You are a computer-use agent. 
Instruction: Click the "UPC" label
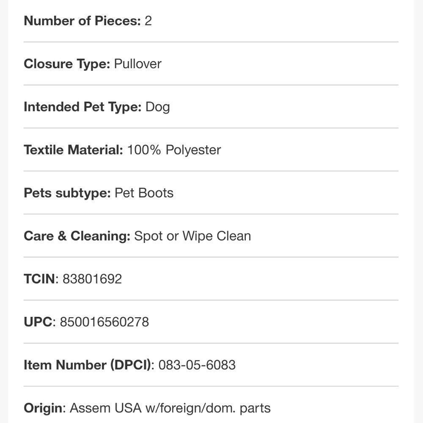pyautogui.click(x=38, y=322)
